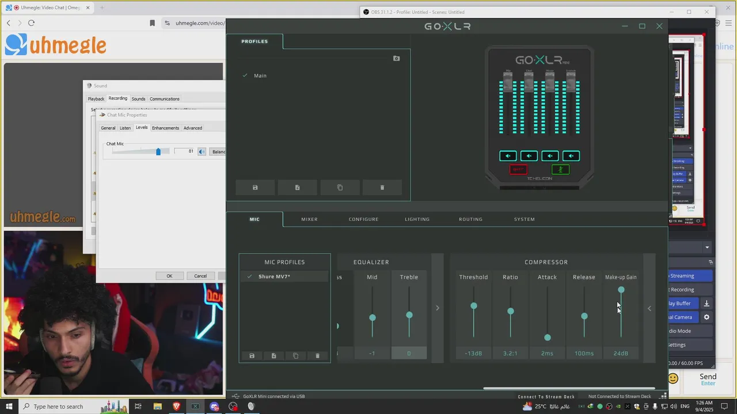The width and height of the screenshot is (737, 414).
Task: Open Communications tab in Sound dialog
Action: coord(165,99)
